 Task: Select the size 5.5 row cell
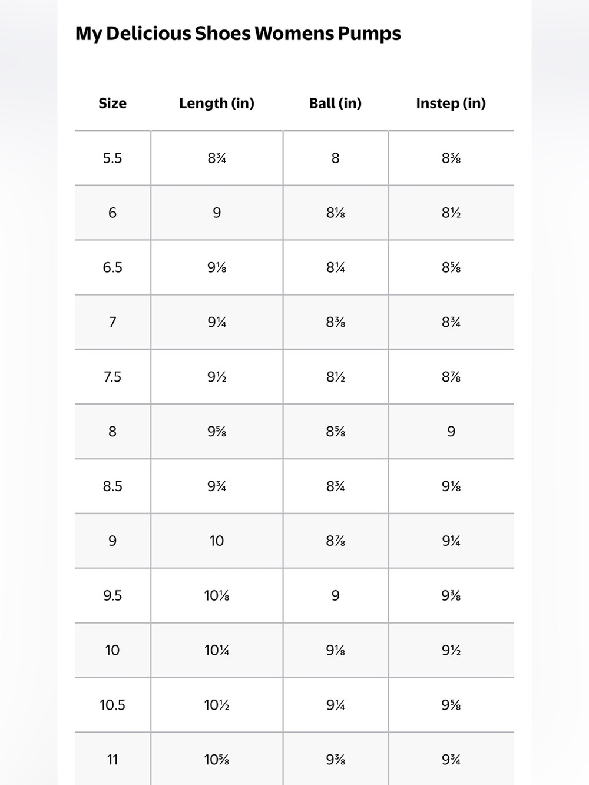click(x=112, y=158)
